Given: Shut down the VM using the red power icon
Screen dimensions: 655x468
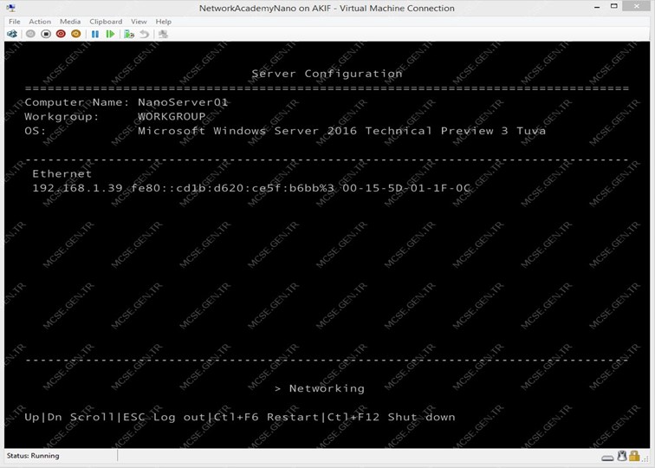Looking at the screenshot, I should pos(61,34).
